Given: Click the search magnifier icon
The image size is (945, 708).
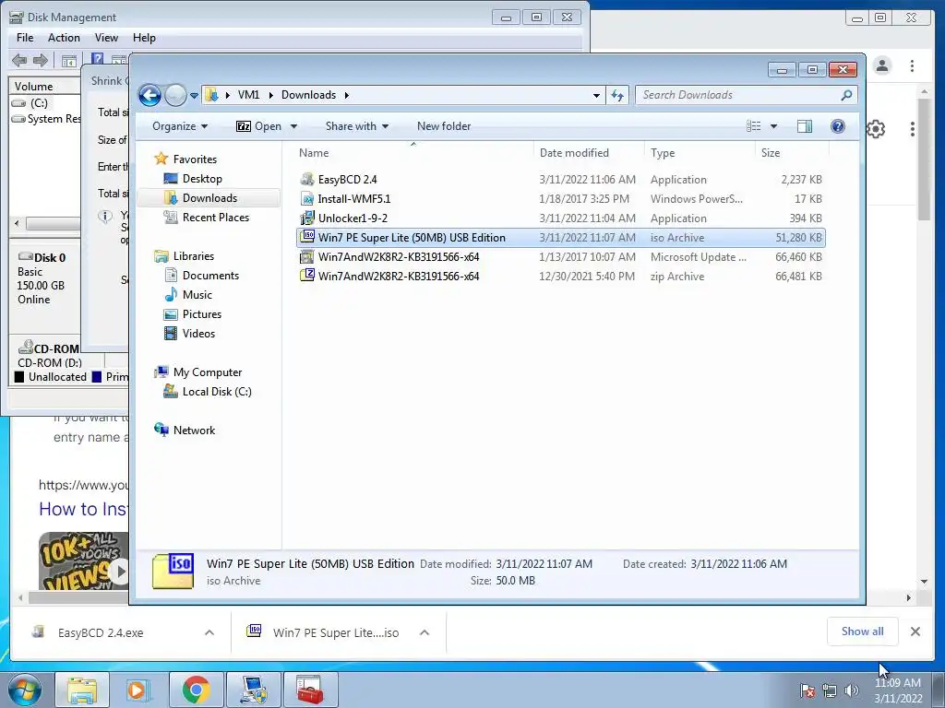Looking at the screenshot, I should (847, 95).
